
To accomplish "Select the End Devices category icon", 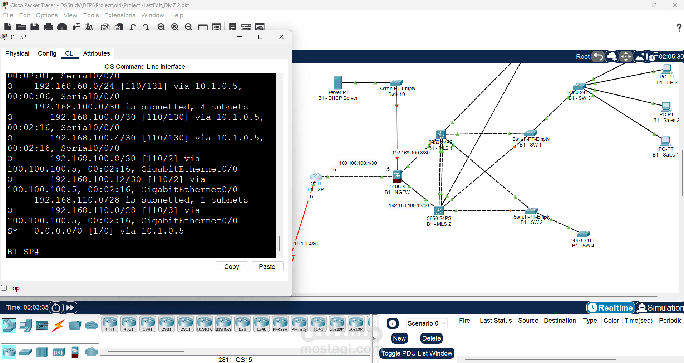I will 26,325.
